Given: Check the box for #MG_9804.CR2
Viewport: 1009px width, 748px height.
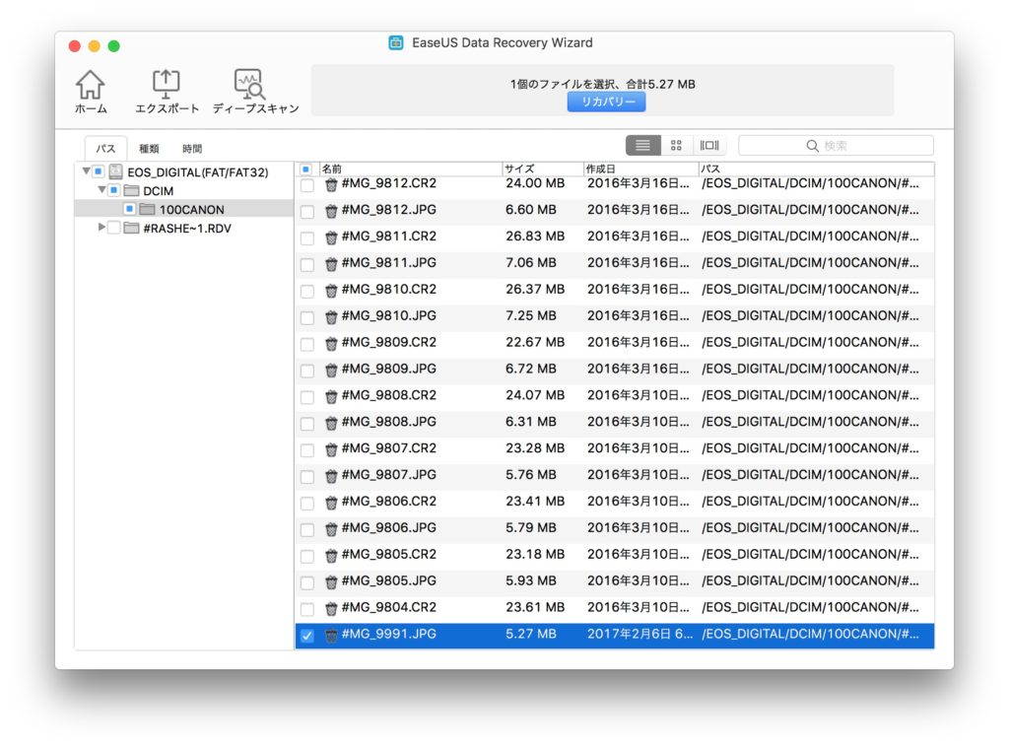Looking at the screenshot, I should point(307,609).
